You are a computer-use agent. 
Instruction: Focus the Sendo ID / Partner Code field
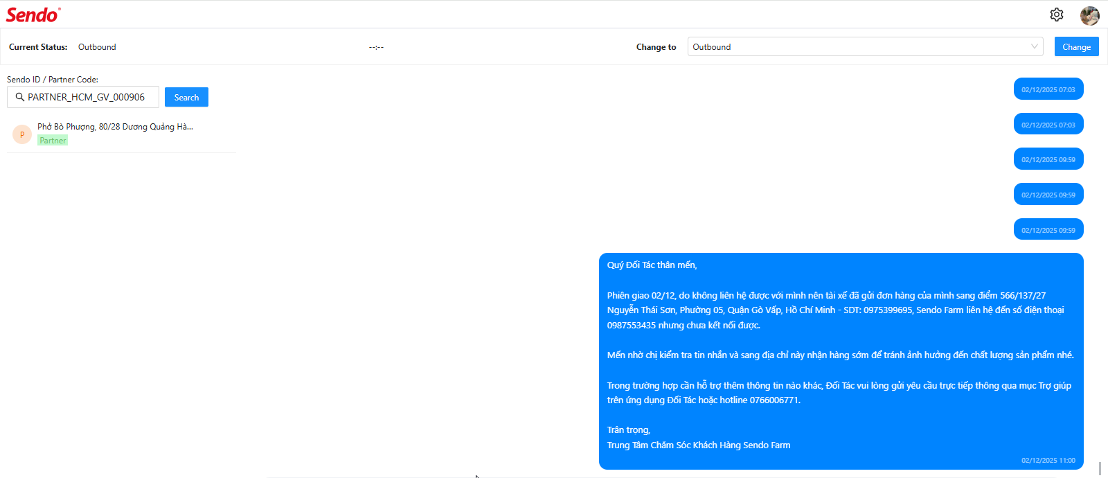coord(83,97)
